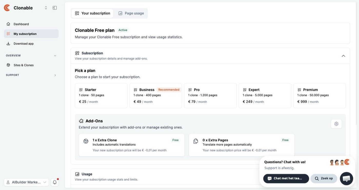Choose the Expert plan card
Image resolution: width=359 pixels, height=190 pixels.
tap(265, 96)
